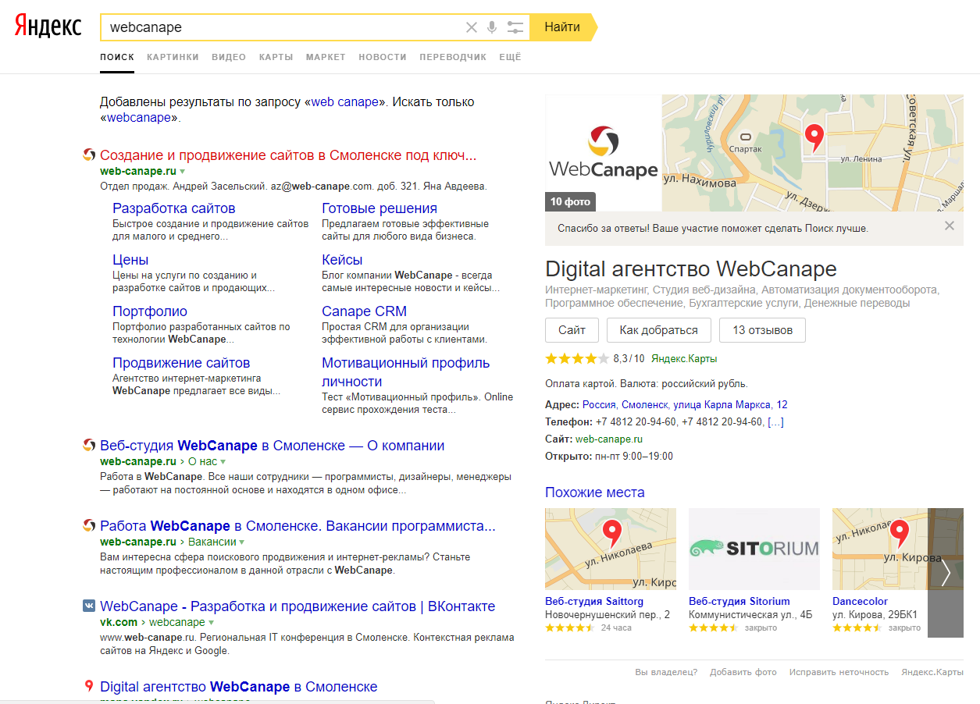Click the Найти search button
Image resolution: width=980 pixels, height=704 pixels.
(562, 27)
